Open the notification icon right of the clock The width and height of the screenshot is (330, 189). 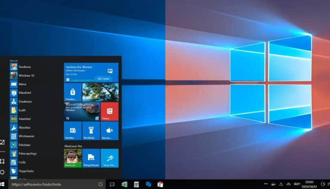[323, 184]
